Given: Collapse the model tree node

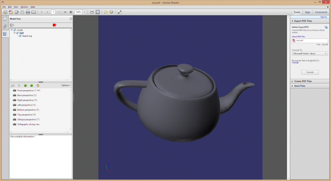Looking at the screenshot, I should pyautogui.click(x=12, y=30).
